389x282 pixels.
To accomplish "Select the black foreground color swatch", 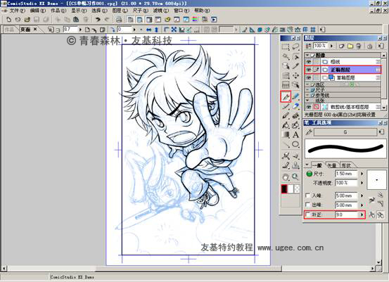I will (284, 189).
